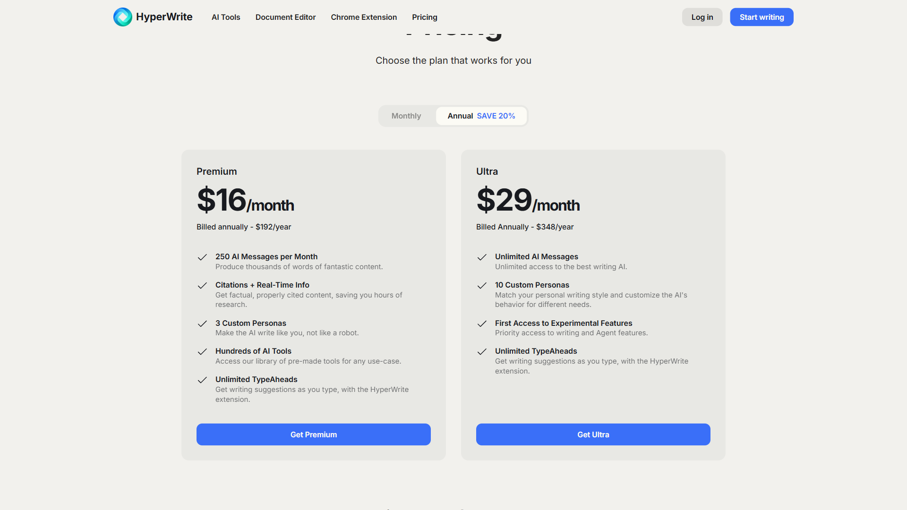This screenshot has height=510, width=907.
Task: Click the Premium plan title
Action: [217, 171]
